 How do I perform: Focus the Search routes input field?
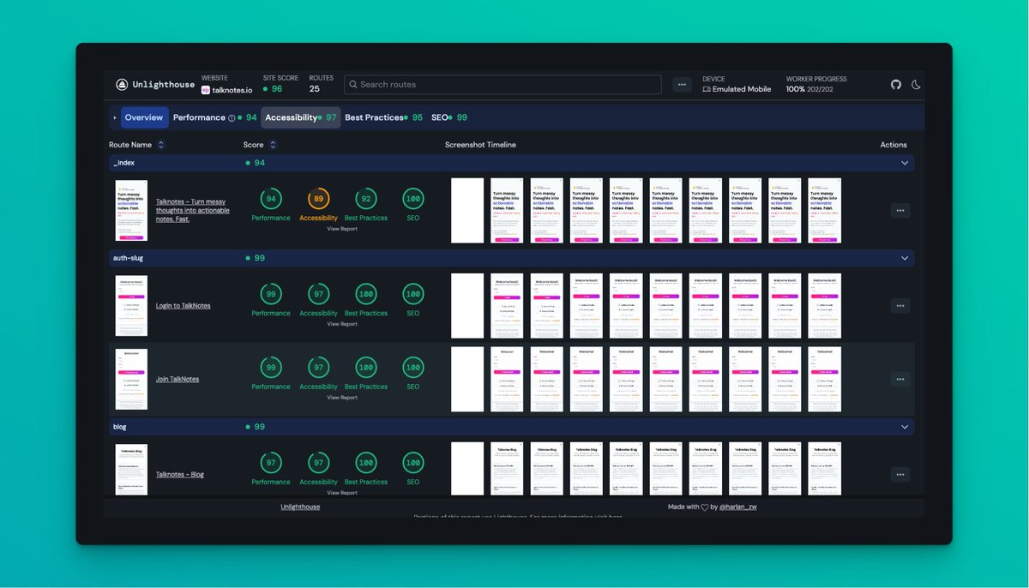click(502, 85)
